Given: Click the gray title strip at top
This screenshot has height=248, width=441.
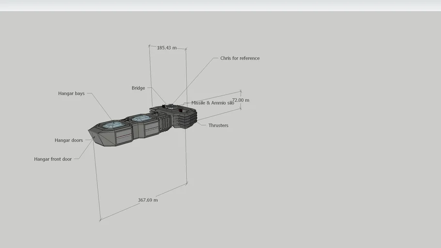Looking at the screenshot, I should pos(220,5).
